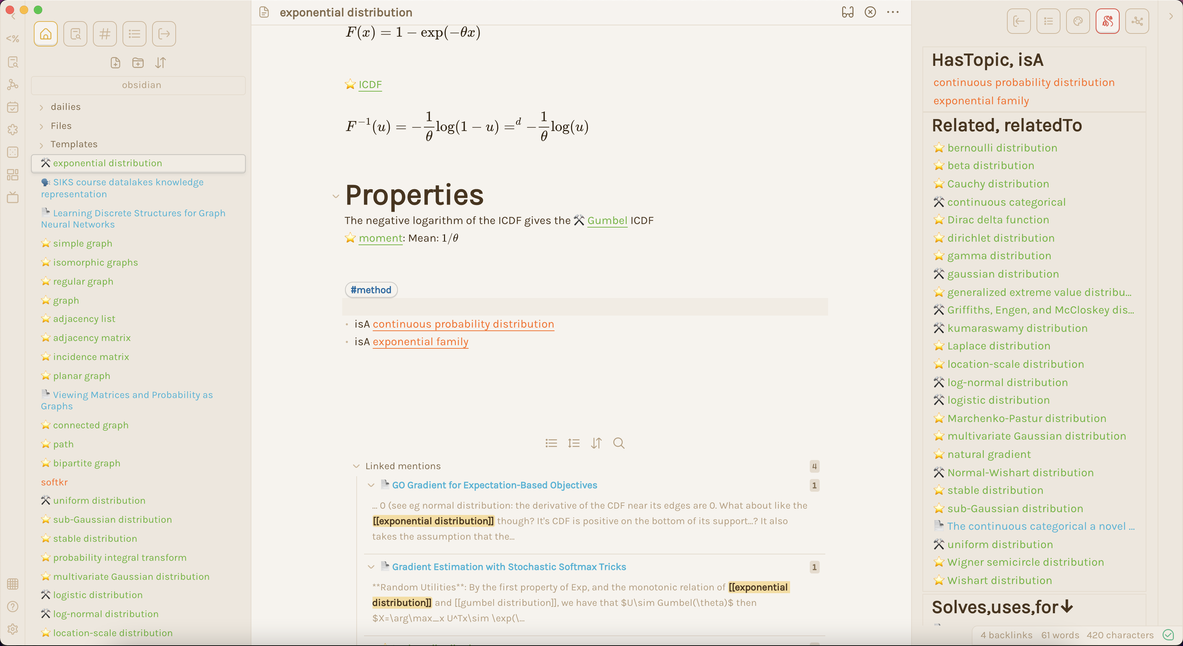Image resolution: width=1183 pixels, height=646 pixels.
Task: Show the outline panel in right sidebar
Action: click(x=1048, y=21)
